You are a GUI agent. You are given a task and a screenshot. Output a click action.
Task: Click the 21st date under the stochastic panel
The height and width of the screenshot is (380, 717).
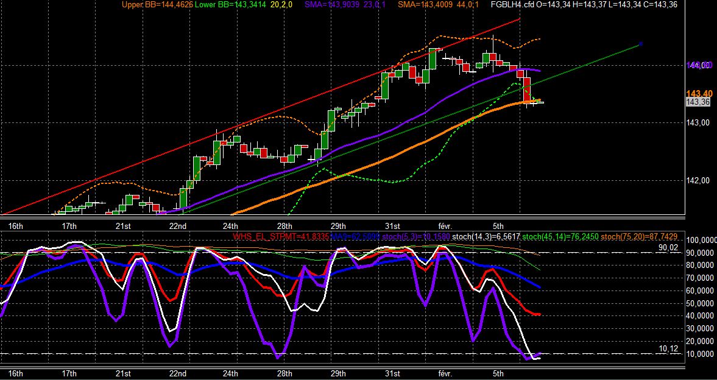point(123,373)
